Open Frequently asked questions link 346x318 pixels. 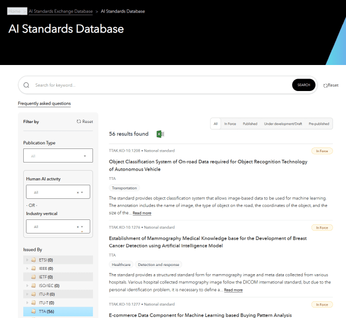click(44, 103)
